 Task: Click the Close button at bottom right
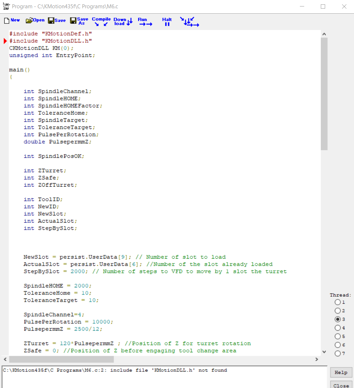coord(341,385)
